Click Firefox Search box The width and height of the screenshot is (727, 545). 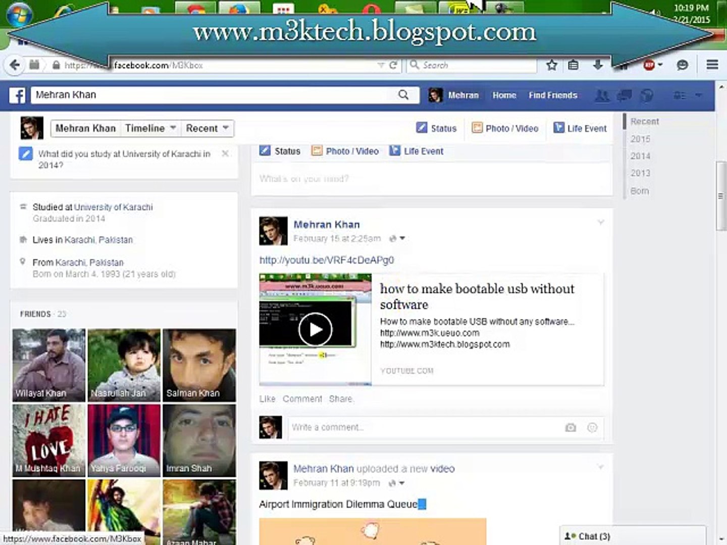[x=472, y=65]
